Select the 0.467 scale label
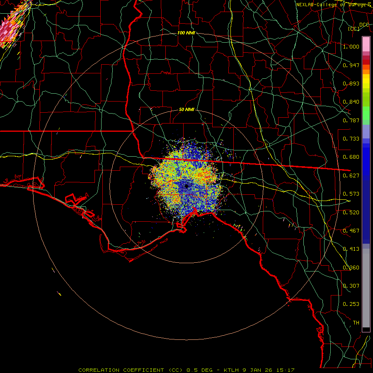The height and width of the screenshot is (373, 373). pyautogui.click(x=351, y=230)
